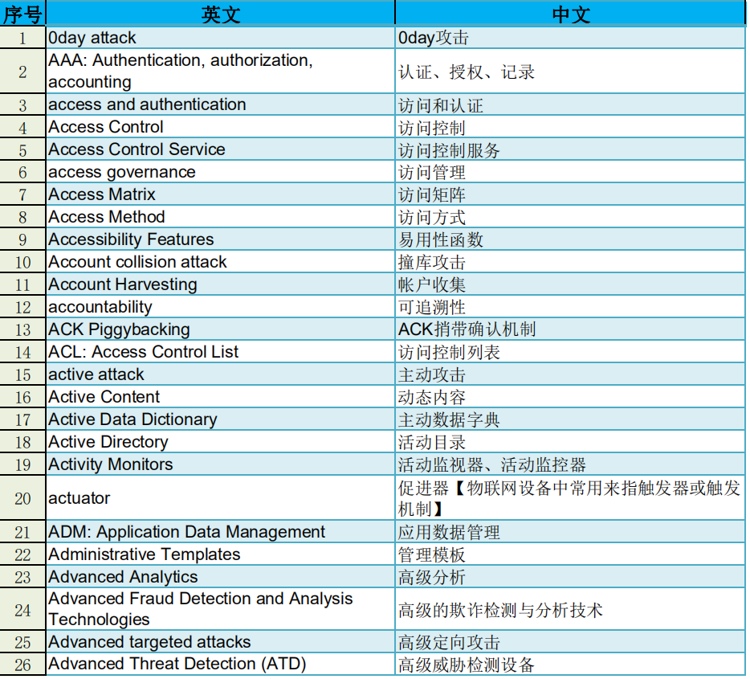Select the 英文 column header
This screenshot has height=679, width=750.
pyautogui.click(x=221, y=14)
